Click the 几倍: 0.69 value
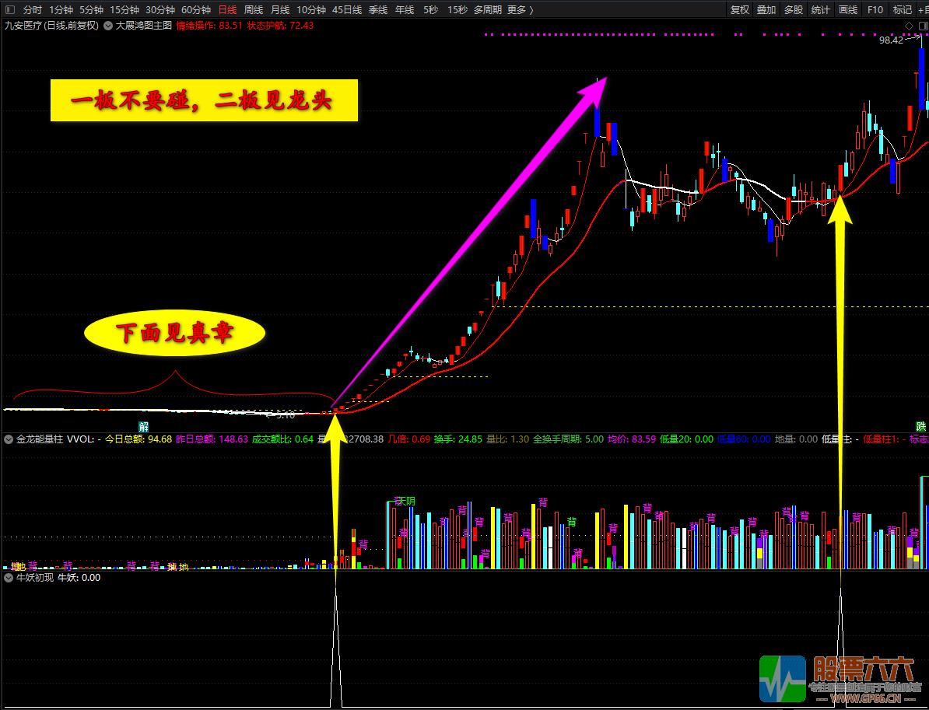The image size is (929, 710). pyautogui.click(x=408, y=439)
